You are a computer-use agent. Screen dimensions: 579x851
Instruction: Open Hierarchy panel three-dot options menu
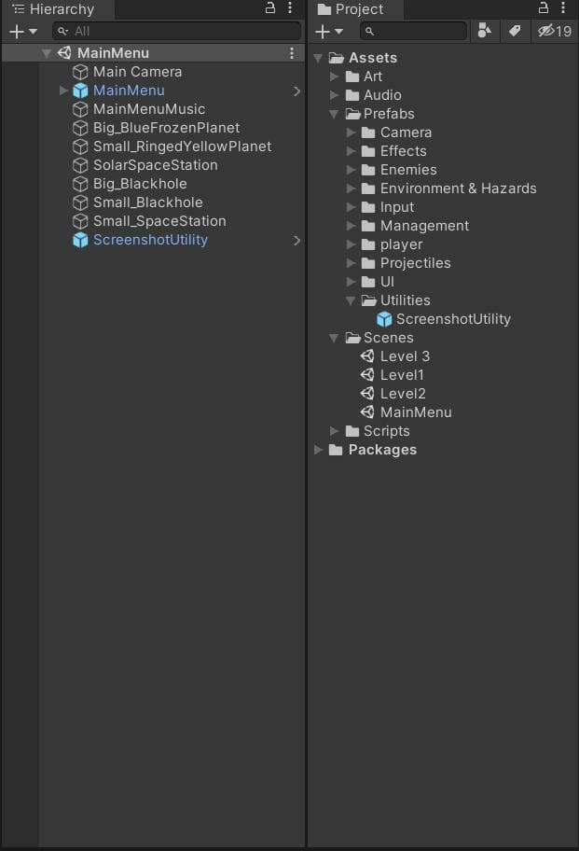pyautogui.click(x=290, y=8)
